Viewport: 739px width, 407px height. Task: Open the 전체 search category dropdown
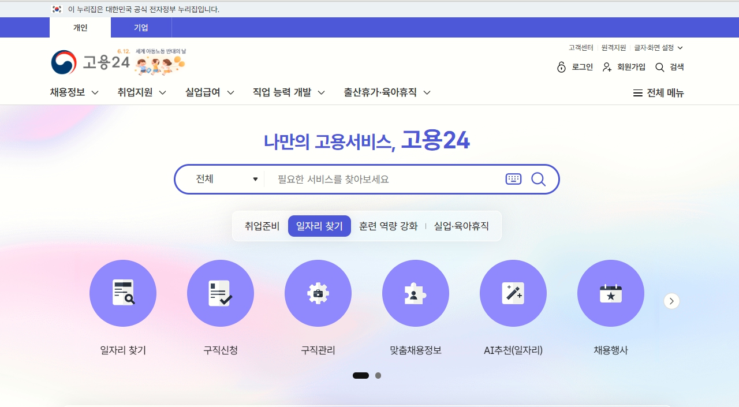[227, 179]
